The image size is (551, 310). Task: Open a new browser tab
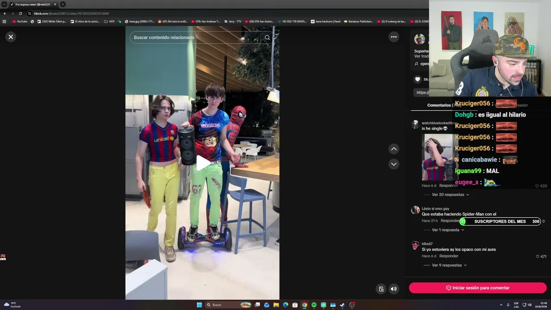[62, 4]
